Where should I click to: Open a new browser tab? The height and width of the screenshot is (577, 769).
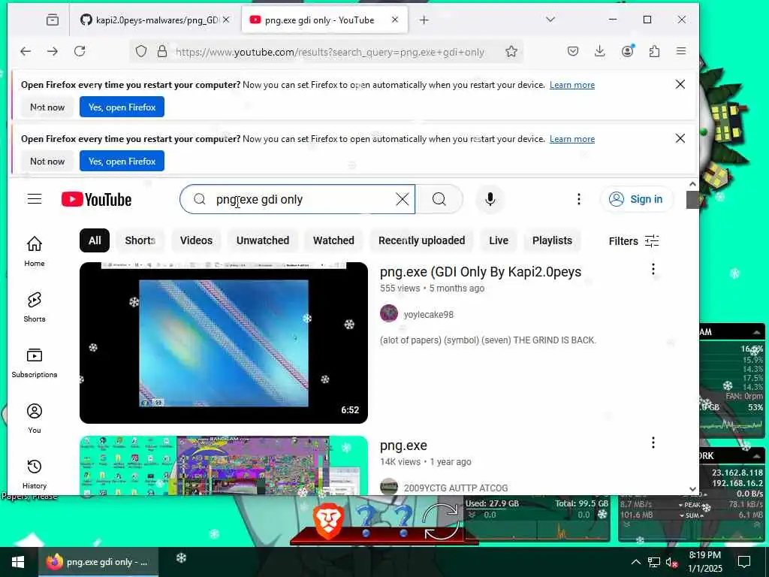click(x=424, y=20)
